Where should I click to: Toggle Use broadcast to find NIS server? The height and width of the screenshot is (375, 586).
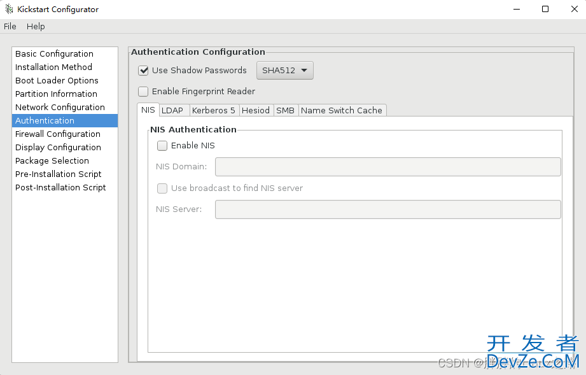tap(162, 188)
